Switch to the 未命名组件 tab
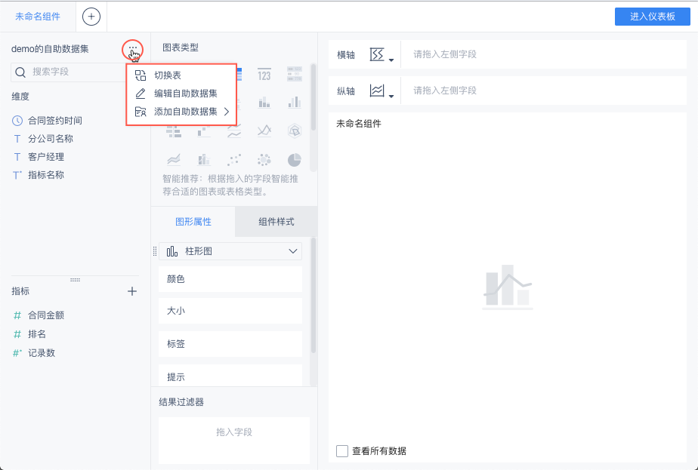Image resolution: width=698 pixels, height=470 pixels. point(38,17)
